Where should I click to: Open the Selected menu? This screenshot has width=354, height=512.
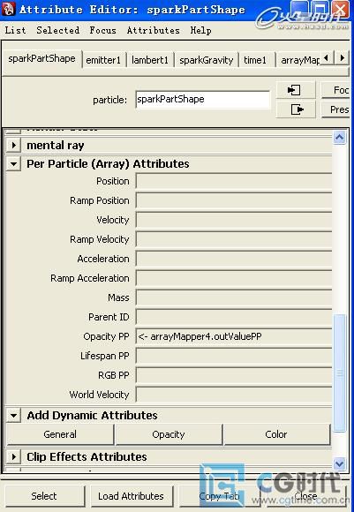57,30
